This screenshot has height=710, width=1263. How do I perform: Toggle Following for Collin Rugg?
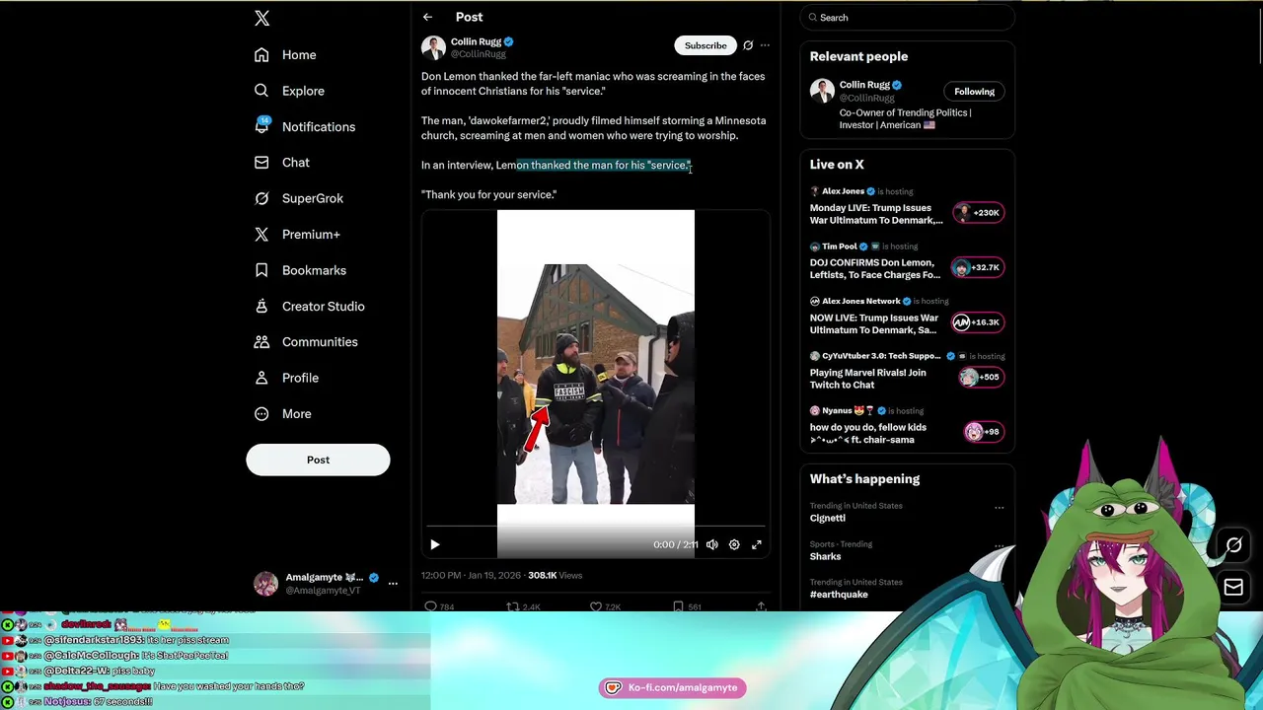point(974,92)
